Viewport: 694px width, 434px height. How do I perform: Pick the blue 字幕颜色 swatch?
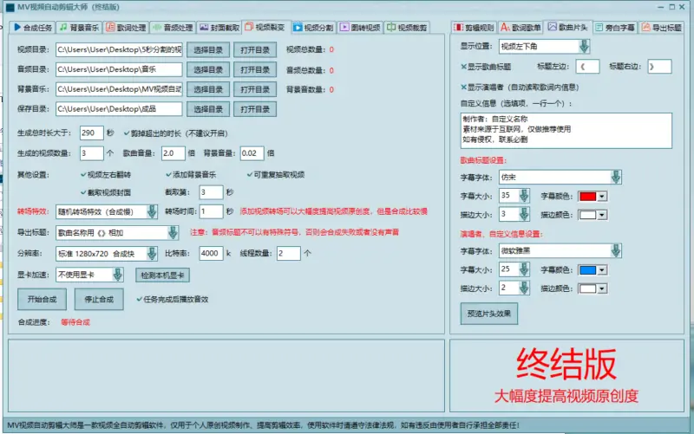coord(588,270)
